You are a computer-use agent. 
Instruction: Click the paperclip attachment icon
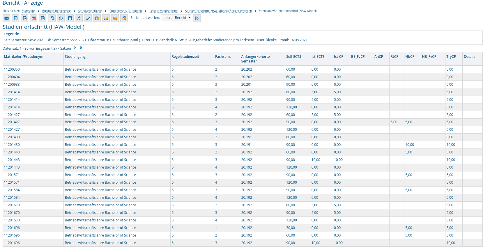point(79,18)
